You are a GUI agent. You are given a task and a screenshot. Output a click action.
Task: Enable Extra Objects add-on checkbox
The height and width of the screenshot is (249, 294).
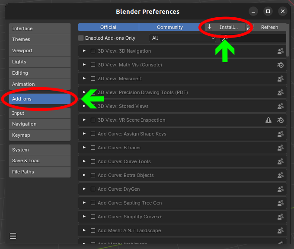coord(93,175)
